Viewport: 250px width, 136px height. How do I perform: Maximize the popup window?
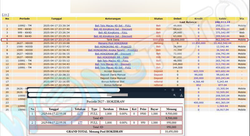coord(173,90)
